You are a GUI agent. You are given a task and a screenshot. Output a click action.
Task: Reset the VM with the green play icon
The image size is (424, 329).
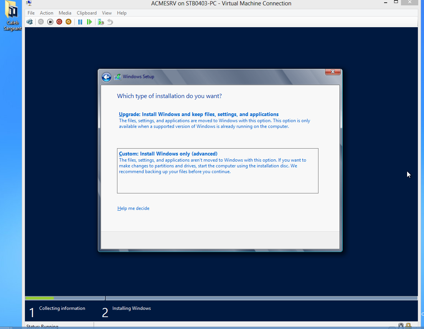click(89, 22)
